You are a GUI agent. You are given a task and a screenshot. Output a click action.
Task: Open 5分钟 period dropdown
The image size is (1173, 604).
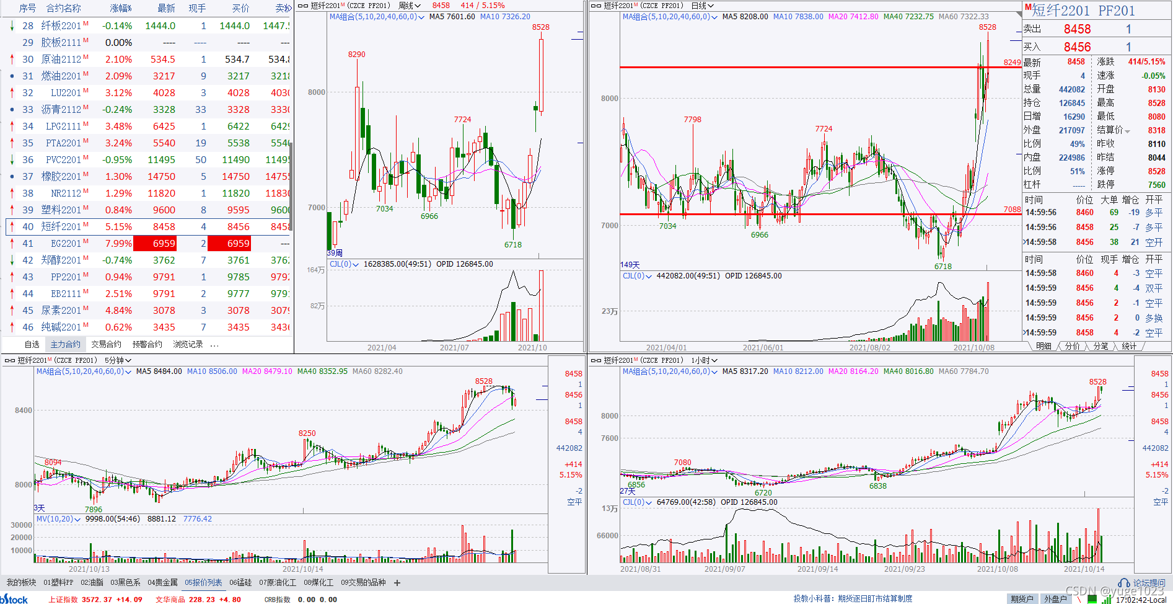tap(118, 360)
